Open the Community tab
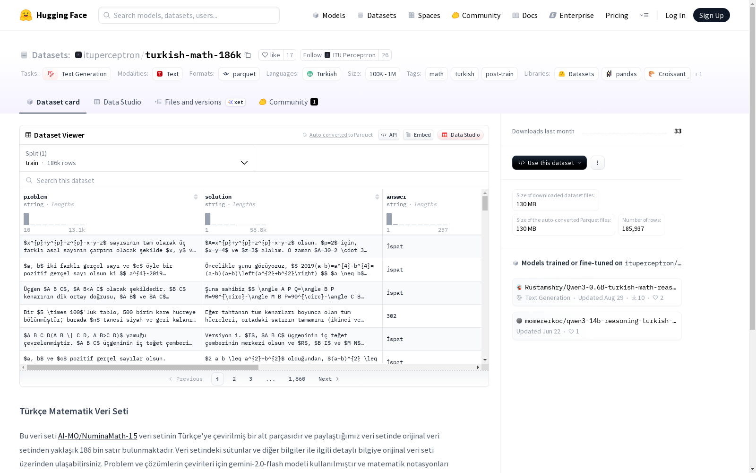 288,102
